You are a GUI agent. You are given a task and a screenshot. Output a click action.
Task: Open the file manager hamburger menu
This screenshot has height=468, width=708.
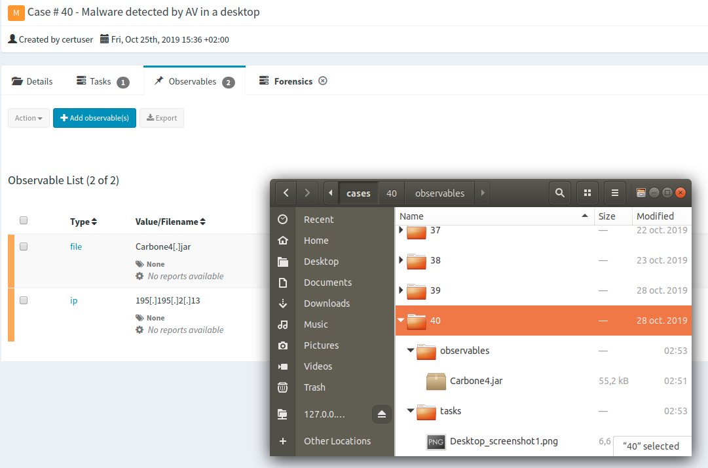coord(614,192)
